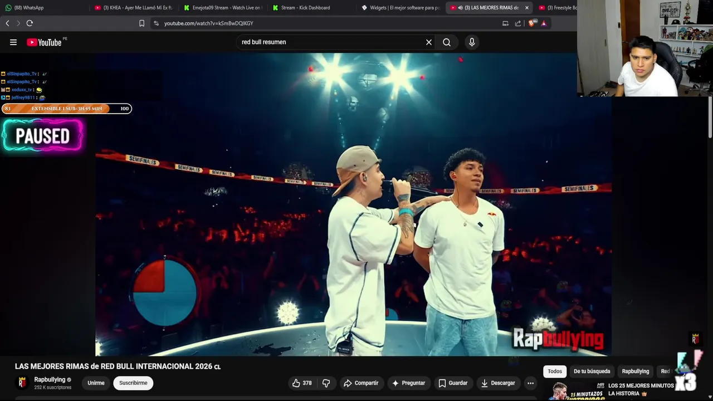
Task: Run search with magnifying glass button
Action: pyautogui.click(x=447, y=42)
